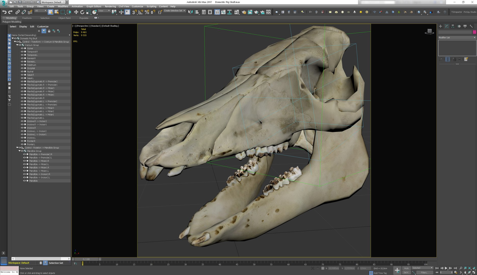The image size is (477, 275).
Task: Open the Modify tab in command panel
Action: click(447, 26)
